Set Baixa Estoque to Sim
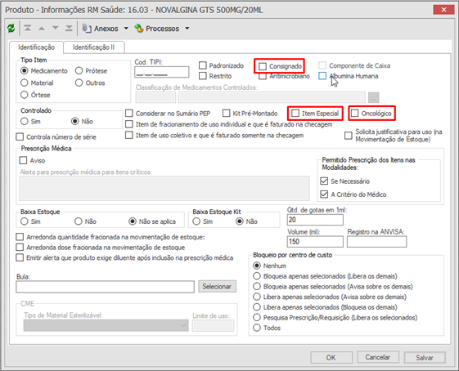This screenshot has height=371, width=459. [x=25, y=221]
